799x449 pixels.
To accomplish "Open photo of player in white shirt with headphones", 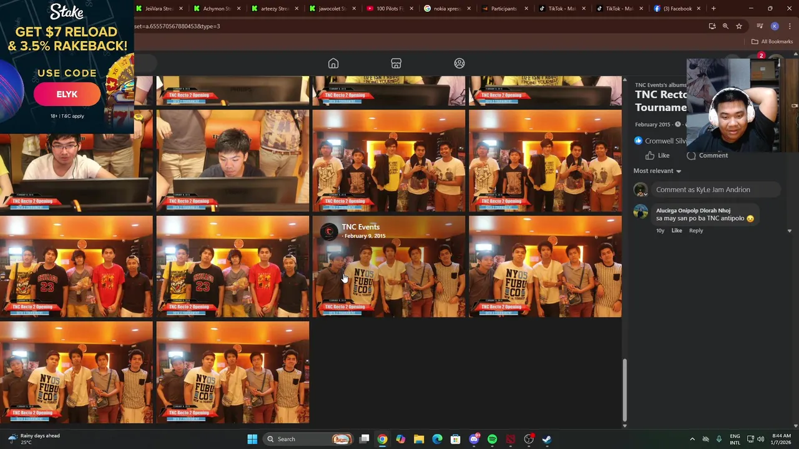I will click(x=76, y=161).
